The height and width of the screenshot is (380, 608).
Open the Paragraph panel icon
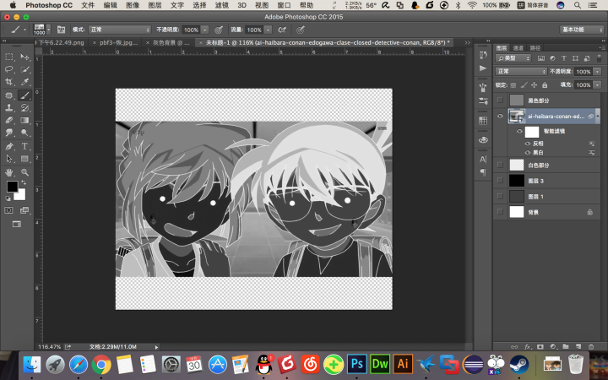pyautogui.click(x=483, y=171)
